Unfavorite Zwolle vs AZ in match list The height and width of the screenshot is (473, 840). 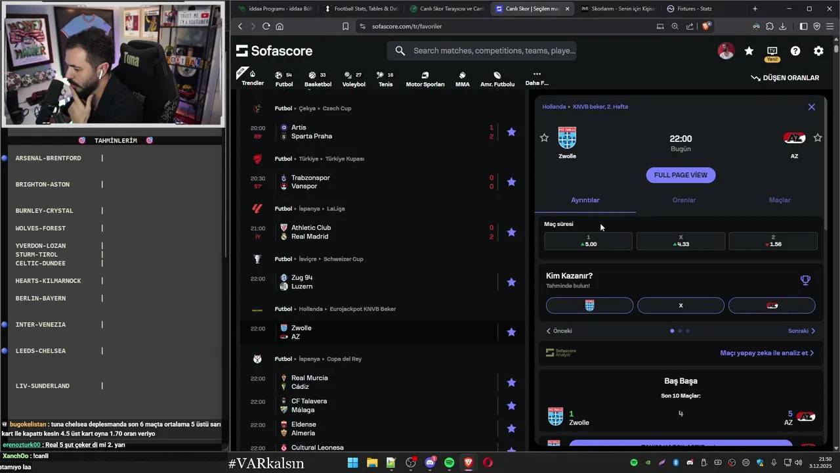click(511, 332)
